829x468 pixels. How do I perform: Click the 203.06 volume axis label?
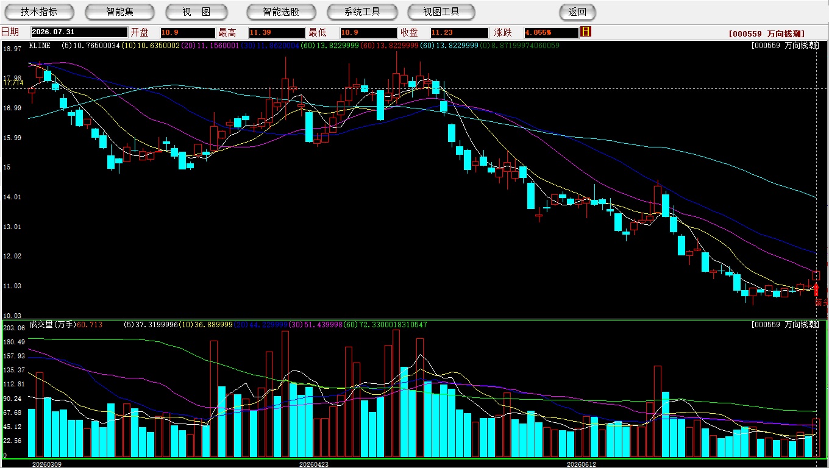point(13,328)
